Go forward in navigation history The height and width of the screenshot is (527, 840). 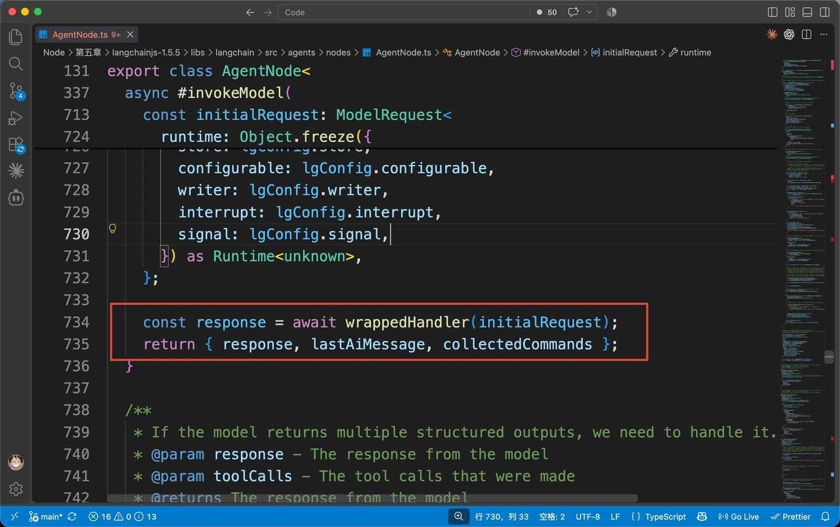268,12
